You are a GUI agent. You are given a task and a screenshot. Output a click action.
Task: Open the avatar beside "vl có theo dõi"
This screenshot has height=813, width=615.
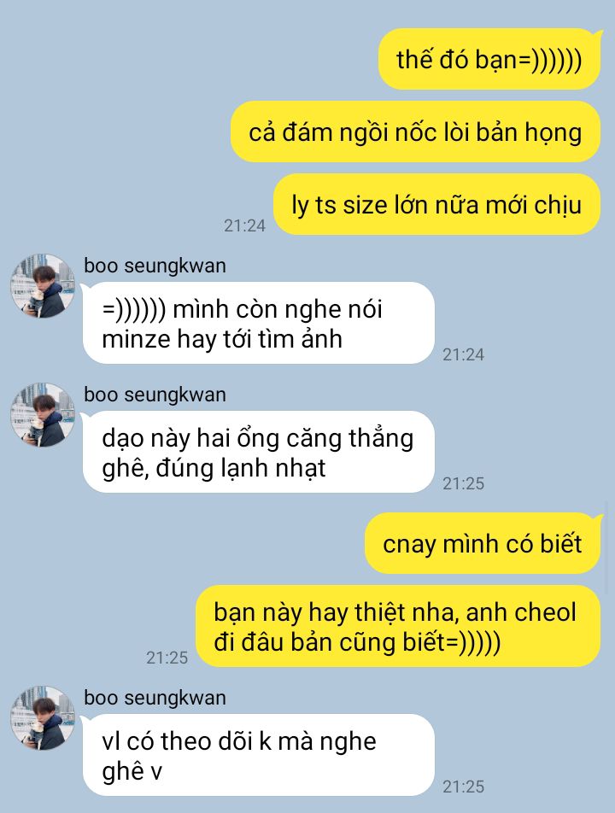43,717
